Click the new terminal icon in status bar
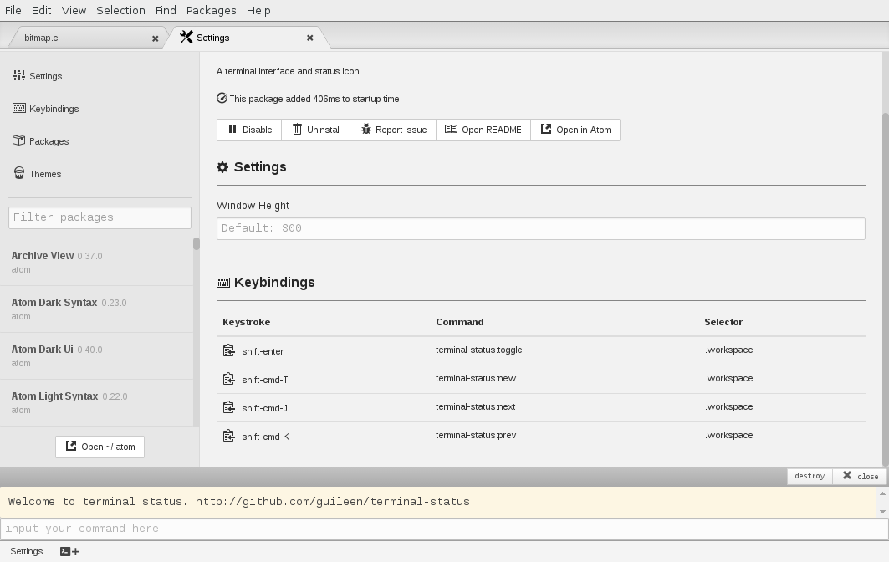Screen dimensions: 889x562 click(69, 551)
